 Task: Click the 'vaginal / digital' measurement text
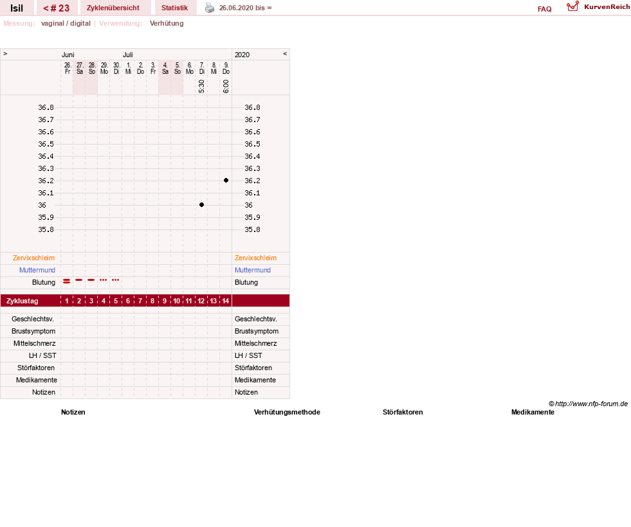[x=66, y=23]
